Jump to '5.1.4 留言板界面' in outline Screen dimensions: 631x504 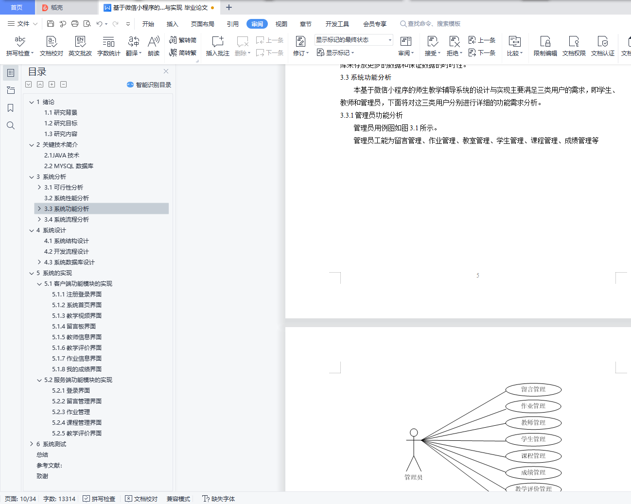tap(74, 327)
